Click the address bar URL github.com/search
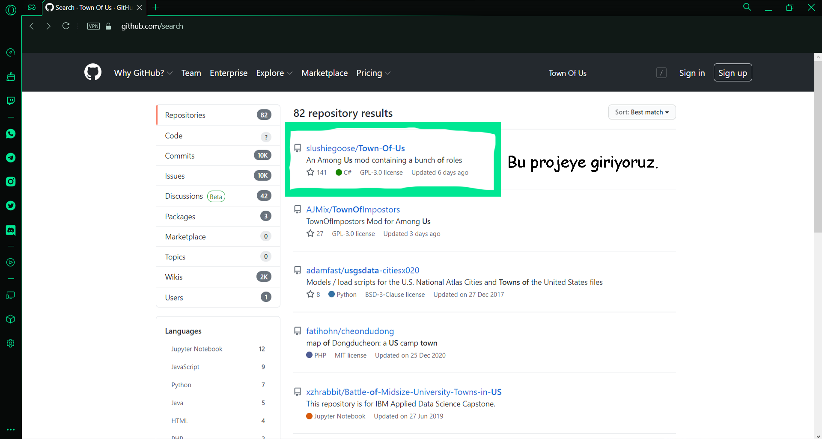This screenshot has height=439, width=822. tap(152, 26)
